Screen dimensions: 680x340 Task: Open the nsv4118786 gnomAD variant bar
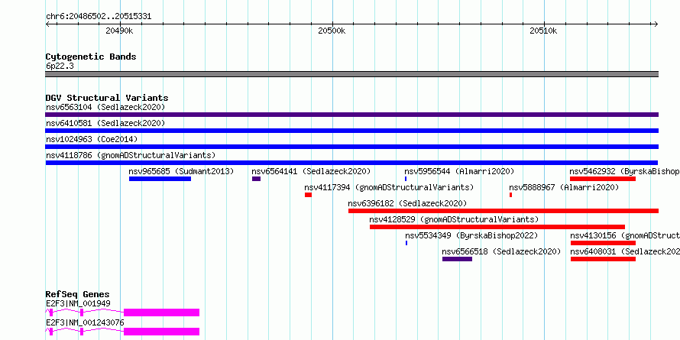(x=351, y=163)
